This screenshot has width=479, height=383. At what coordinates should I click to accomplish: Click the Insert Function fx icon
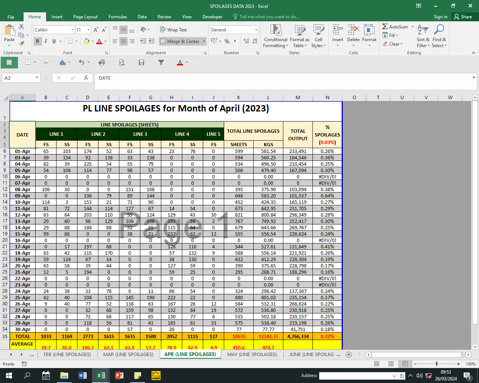click(x=86, y=78)
